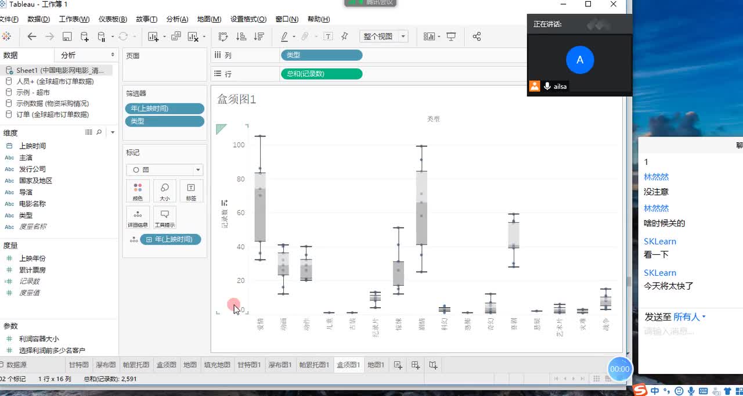Expand the new worksheet toolbar dropdown arrow
The image size is (743, 396).
pos(164,37)
